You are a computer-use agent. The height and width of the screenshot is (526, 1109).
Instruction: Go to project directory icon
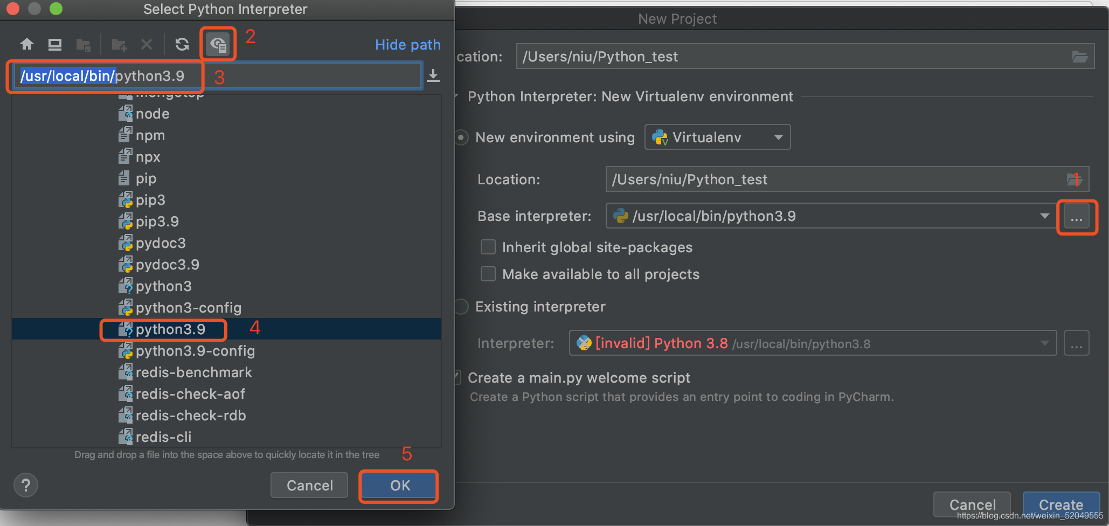tap(83, 45)
